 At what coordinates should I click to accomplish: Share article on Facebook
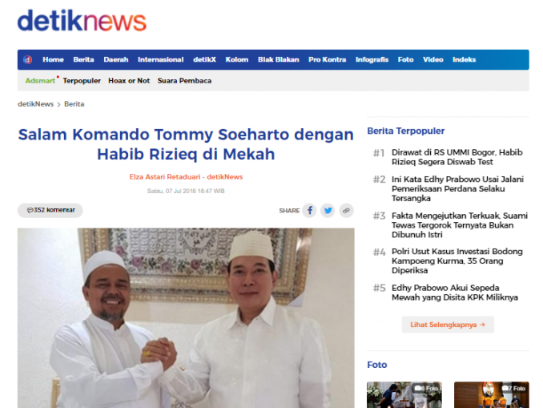tap(309, 211)
